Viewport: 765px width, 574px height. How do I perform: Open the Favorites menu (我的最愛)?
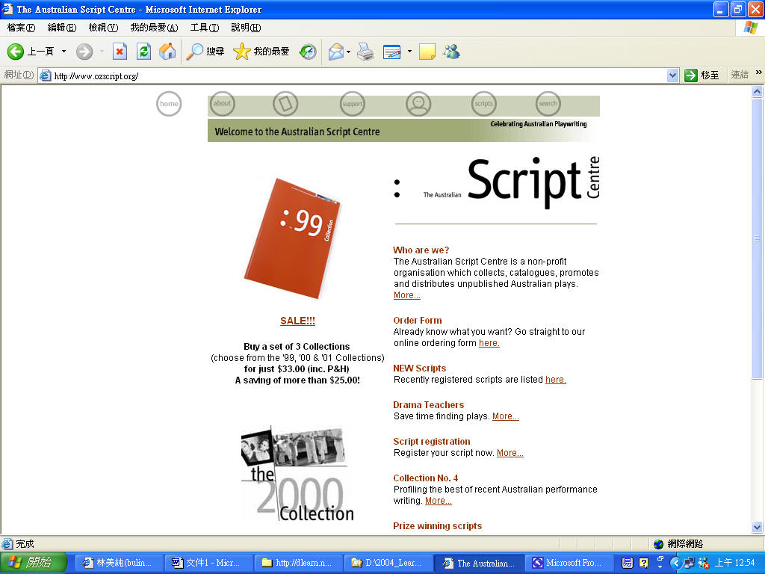[154, 28]
